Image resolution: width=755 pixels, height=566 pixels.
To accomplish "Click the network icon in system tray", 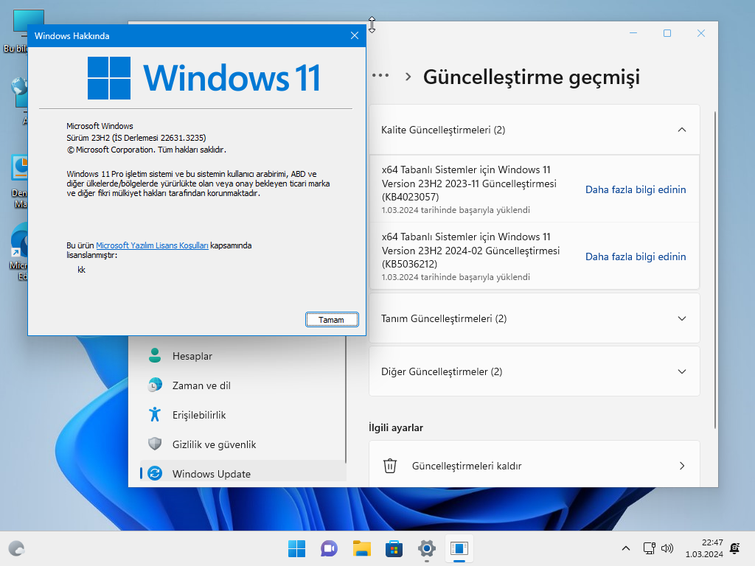I will pyautogui.click(x=649, y=548).
